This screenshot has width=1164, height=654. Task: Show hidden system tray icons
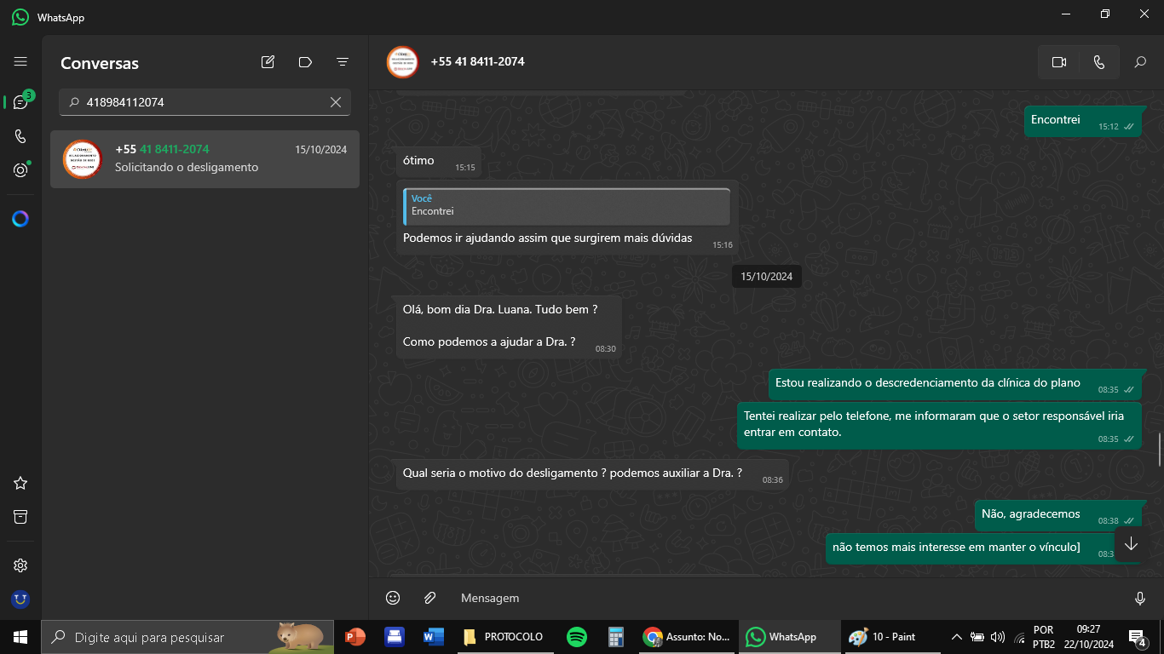(956, 637)
